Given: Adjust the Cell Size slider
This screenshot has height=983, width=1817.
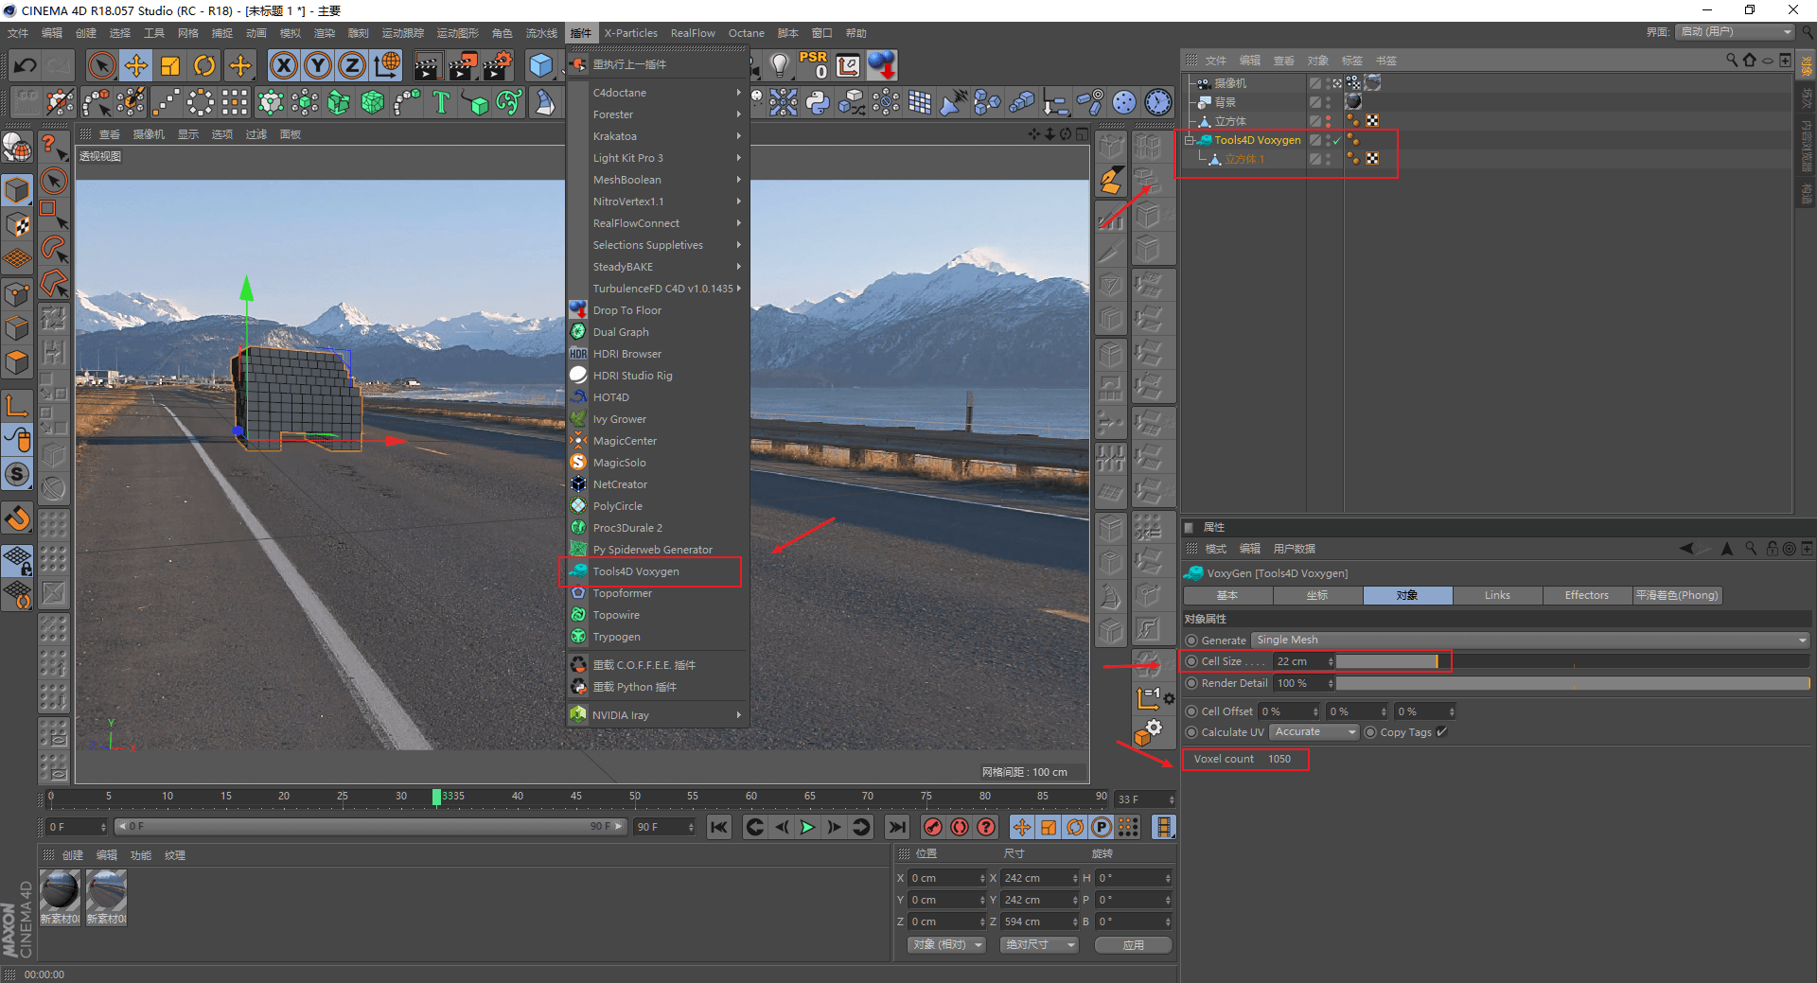Looking at the screenshot, I should pos(1572,661).
